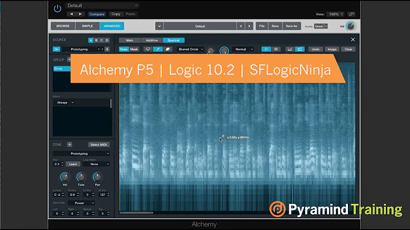Open the Default settings dropdown at top

coord(102,6)
